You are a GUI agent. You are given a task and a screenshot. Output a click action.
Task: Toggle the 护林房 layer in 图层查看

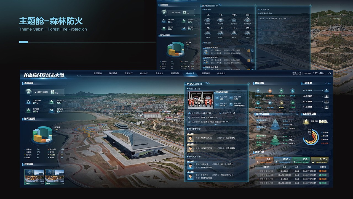[x=293, y=103]
